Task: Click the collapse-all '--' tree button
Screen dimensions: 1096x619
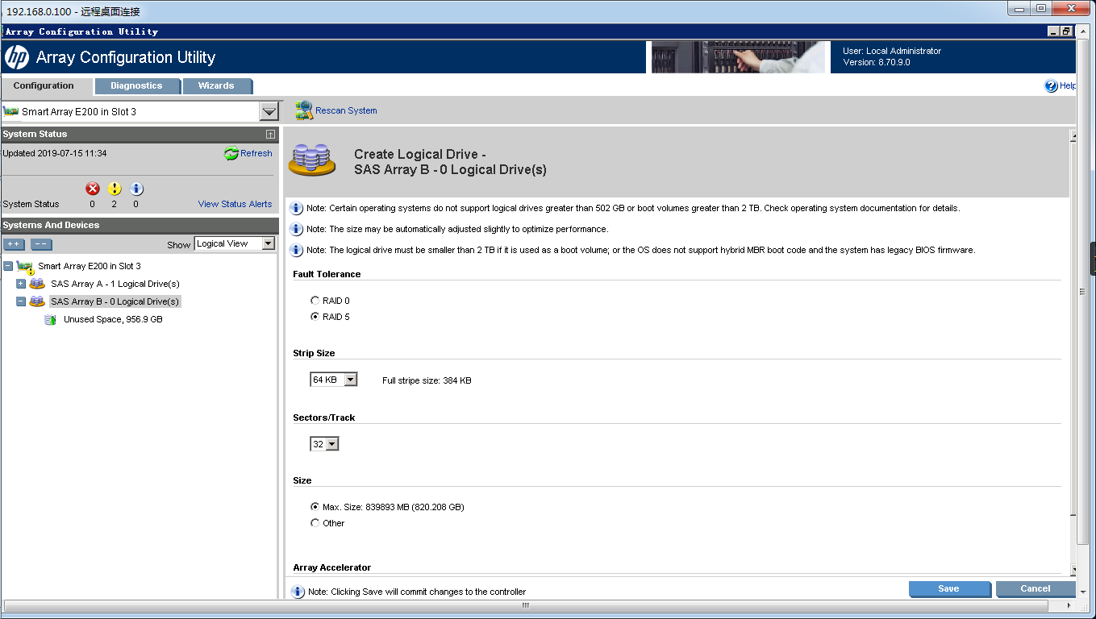Action: point(41,243)
